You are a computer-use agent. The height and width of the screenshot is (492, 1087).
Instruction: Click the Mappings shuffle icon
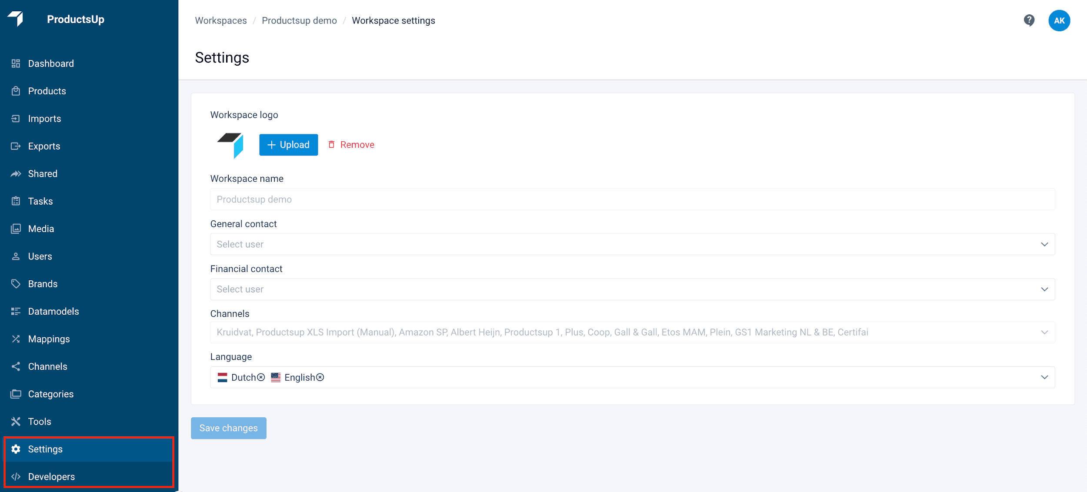pyautogui.click(x=16, y=339)
